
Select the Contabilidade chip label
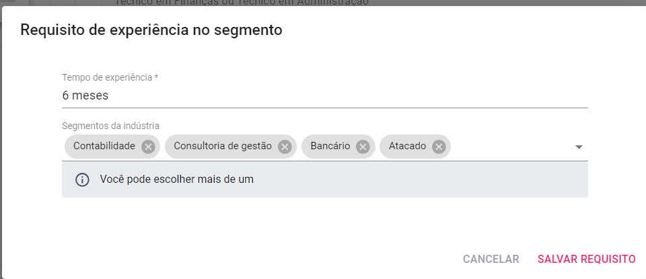pos(104,146)
